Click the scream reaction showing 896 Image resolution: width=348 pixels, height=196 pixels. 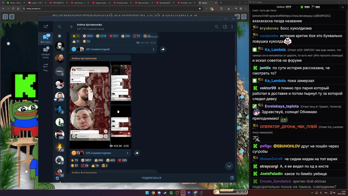99,160
